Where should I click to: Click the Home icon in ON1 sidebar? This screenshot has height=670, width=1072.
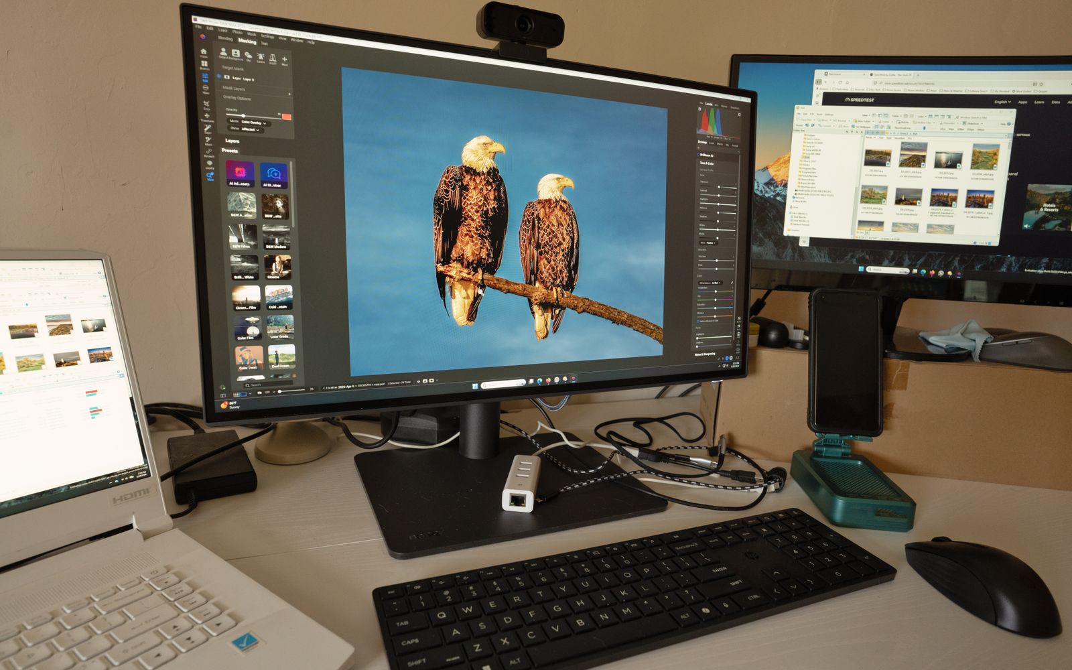pos(204,52)
